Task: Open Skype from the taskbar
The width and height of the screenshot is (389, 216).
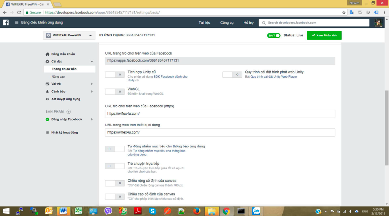Action: [152, 211]
